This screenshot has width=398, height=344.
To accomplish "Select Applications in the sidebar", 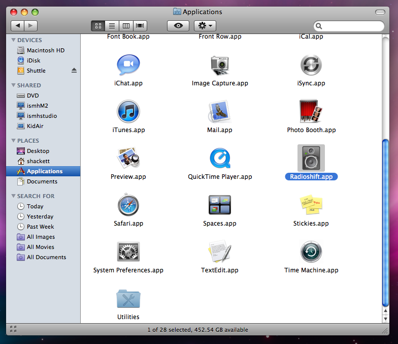I will [43, 171].
